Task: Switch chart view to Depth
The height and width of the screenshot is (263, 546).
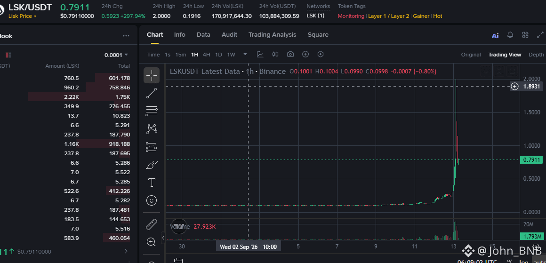Action: click(536, 55)
